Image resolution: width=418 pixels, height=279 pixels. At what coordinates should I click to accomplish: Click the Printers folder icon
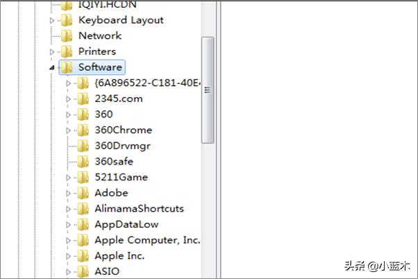pos(67,51)
